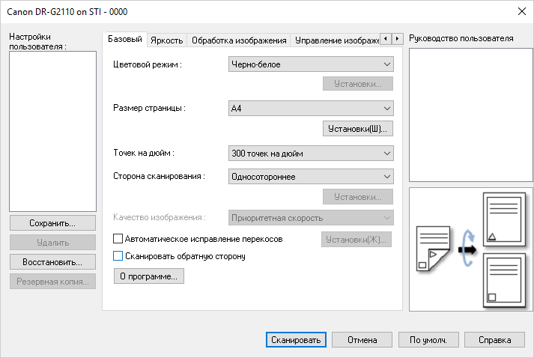534x358 pixels.
Task: Click the Отмена button
Action: coord(362,339)
